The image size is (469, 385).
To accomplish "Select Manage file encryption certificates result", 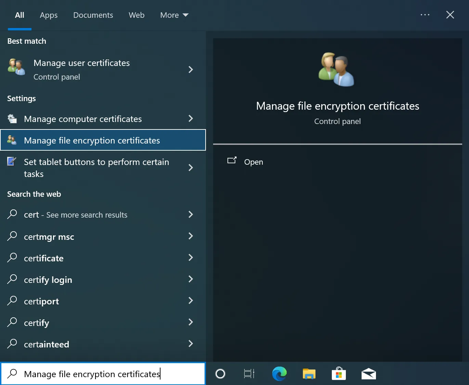I will point(103,140).
